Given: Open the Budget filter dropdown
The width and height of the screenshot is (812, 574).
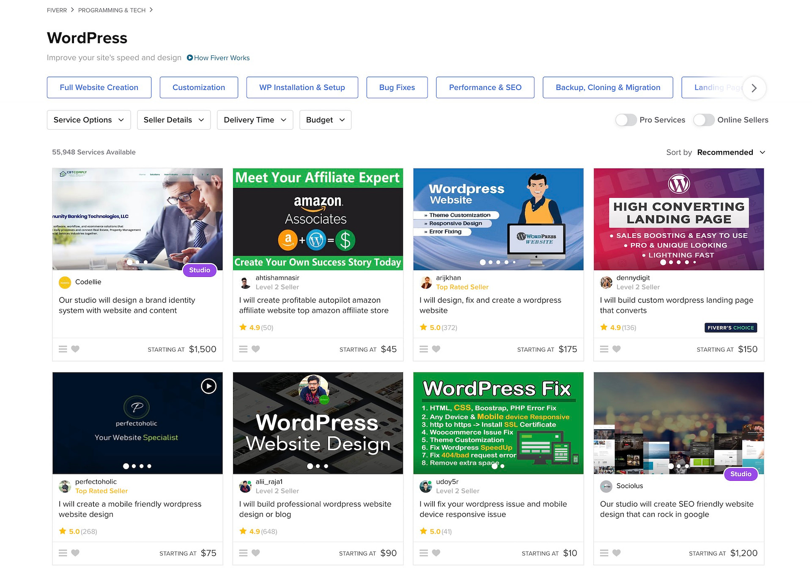Looking at the screenshot, I should tap(325, 120).
